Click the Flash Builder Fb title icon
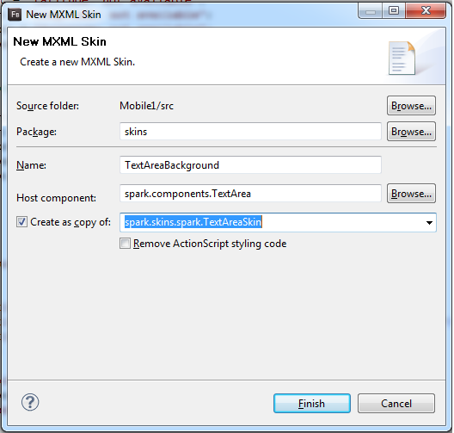 click(15, 14)
